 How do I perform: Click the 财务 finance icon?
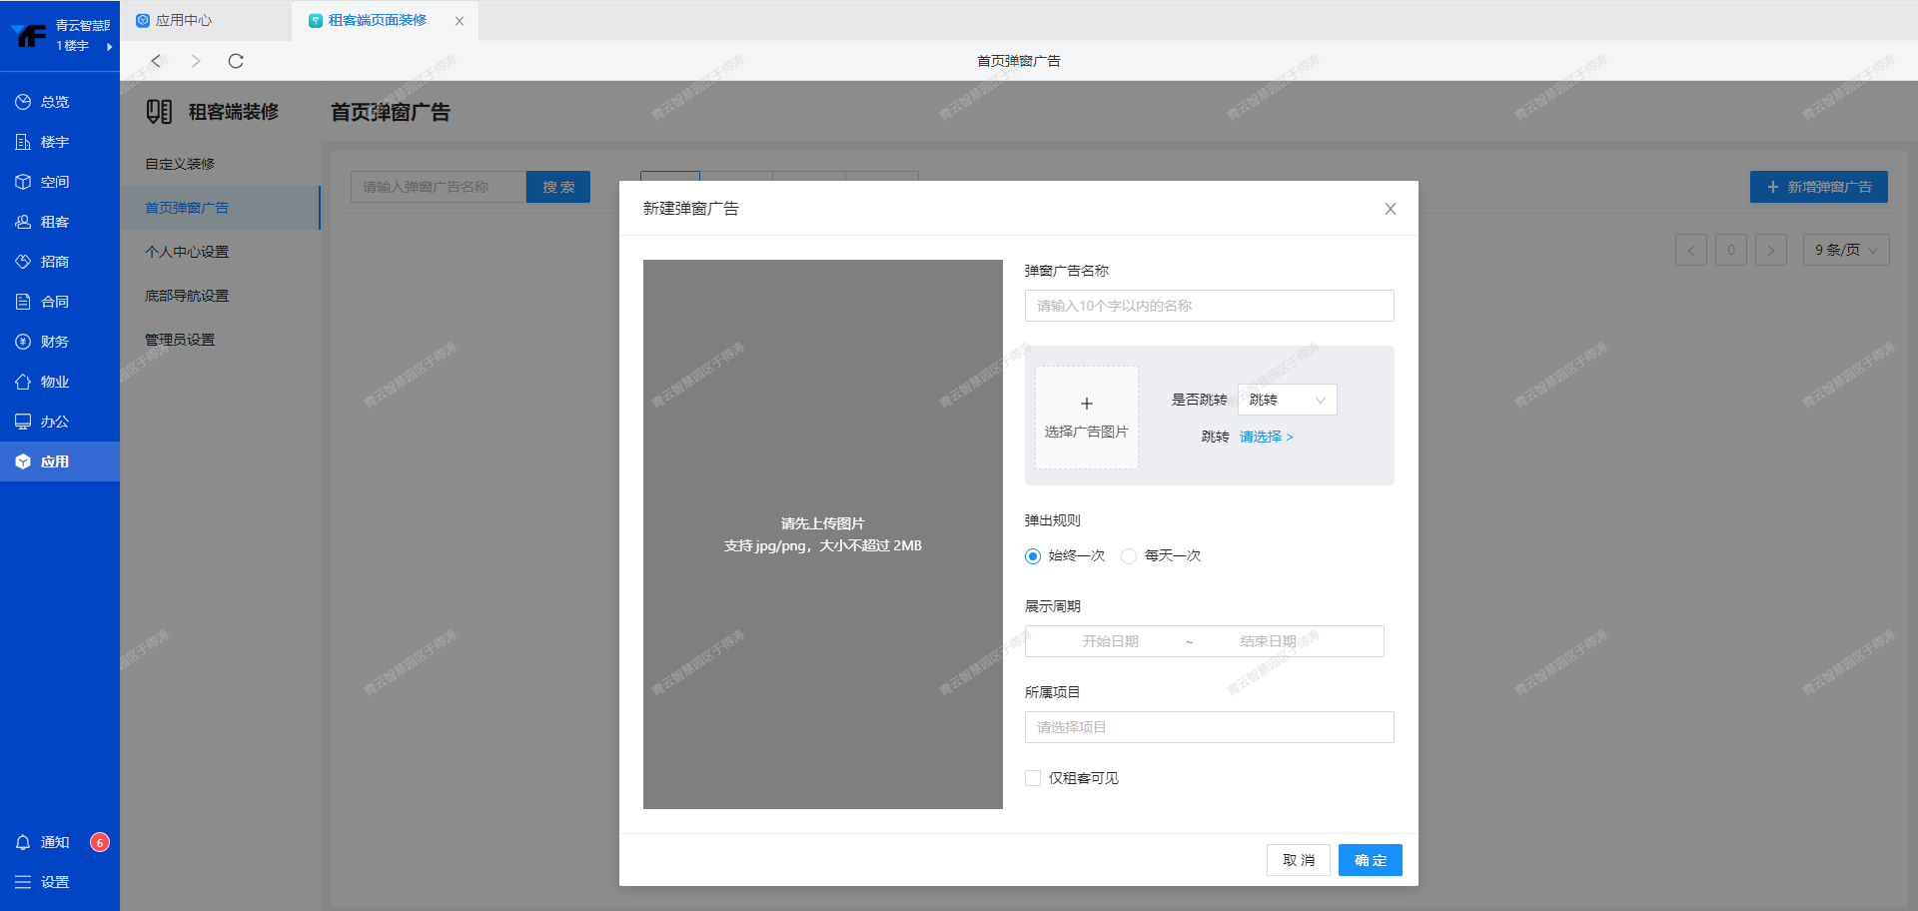click(x=23, y=342)
